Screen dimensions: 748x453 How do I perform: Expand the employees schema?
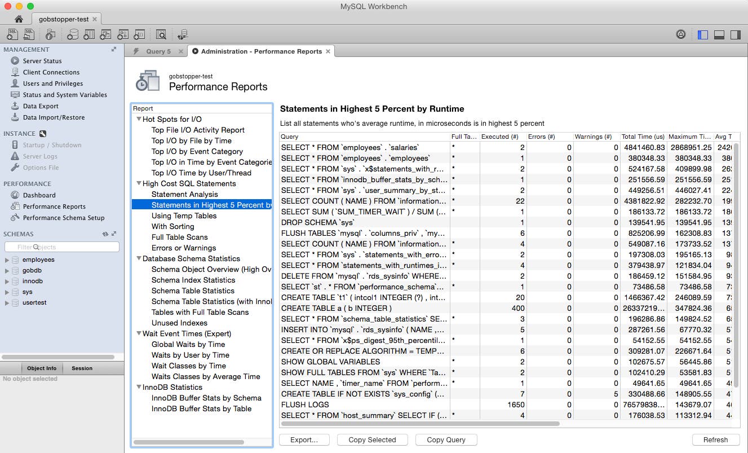tap(8, 260)
